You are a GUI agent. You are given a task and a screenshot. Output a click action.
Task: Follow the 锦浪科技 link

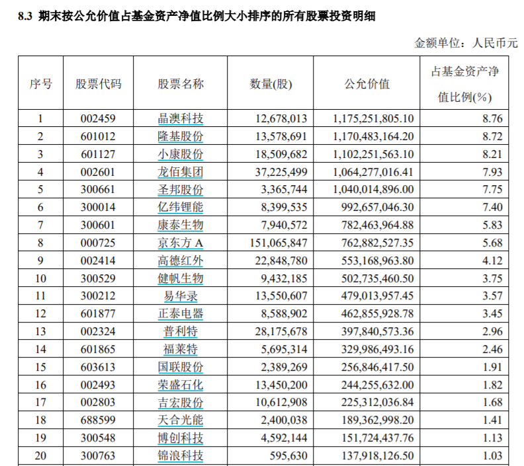tap(181, 455)
